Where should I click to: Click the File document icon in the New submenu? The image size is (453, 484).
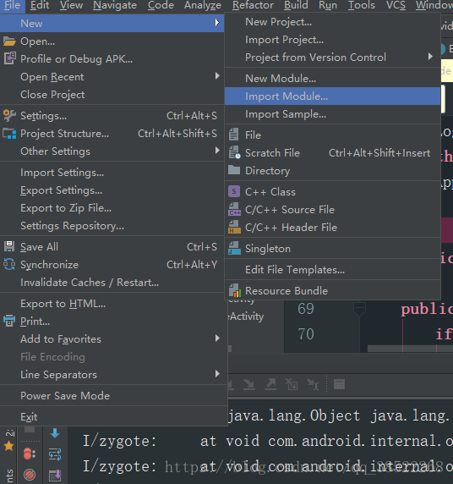[234, 135]
